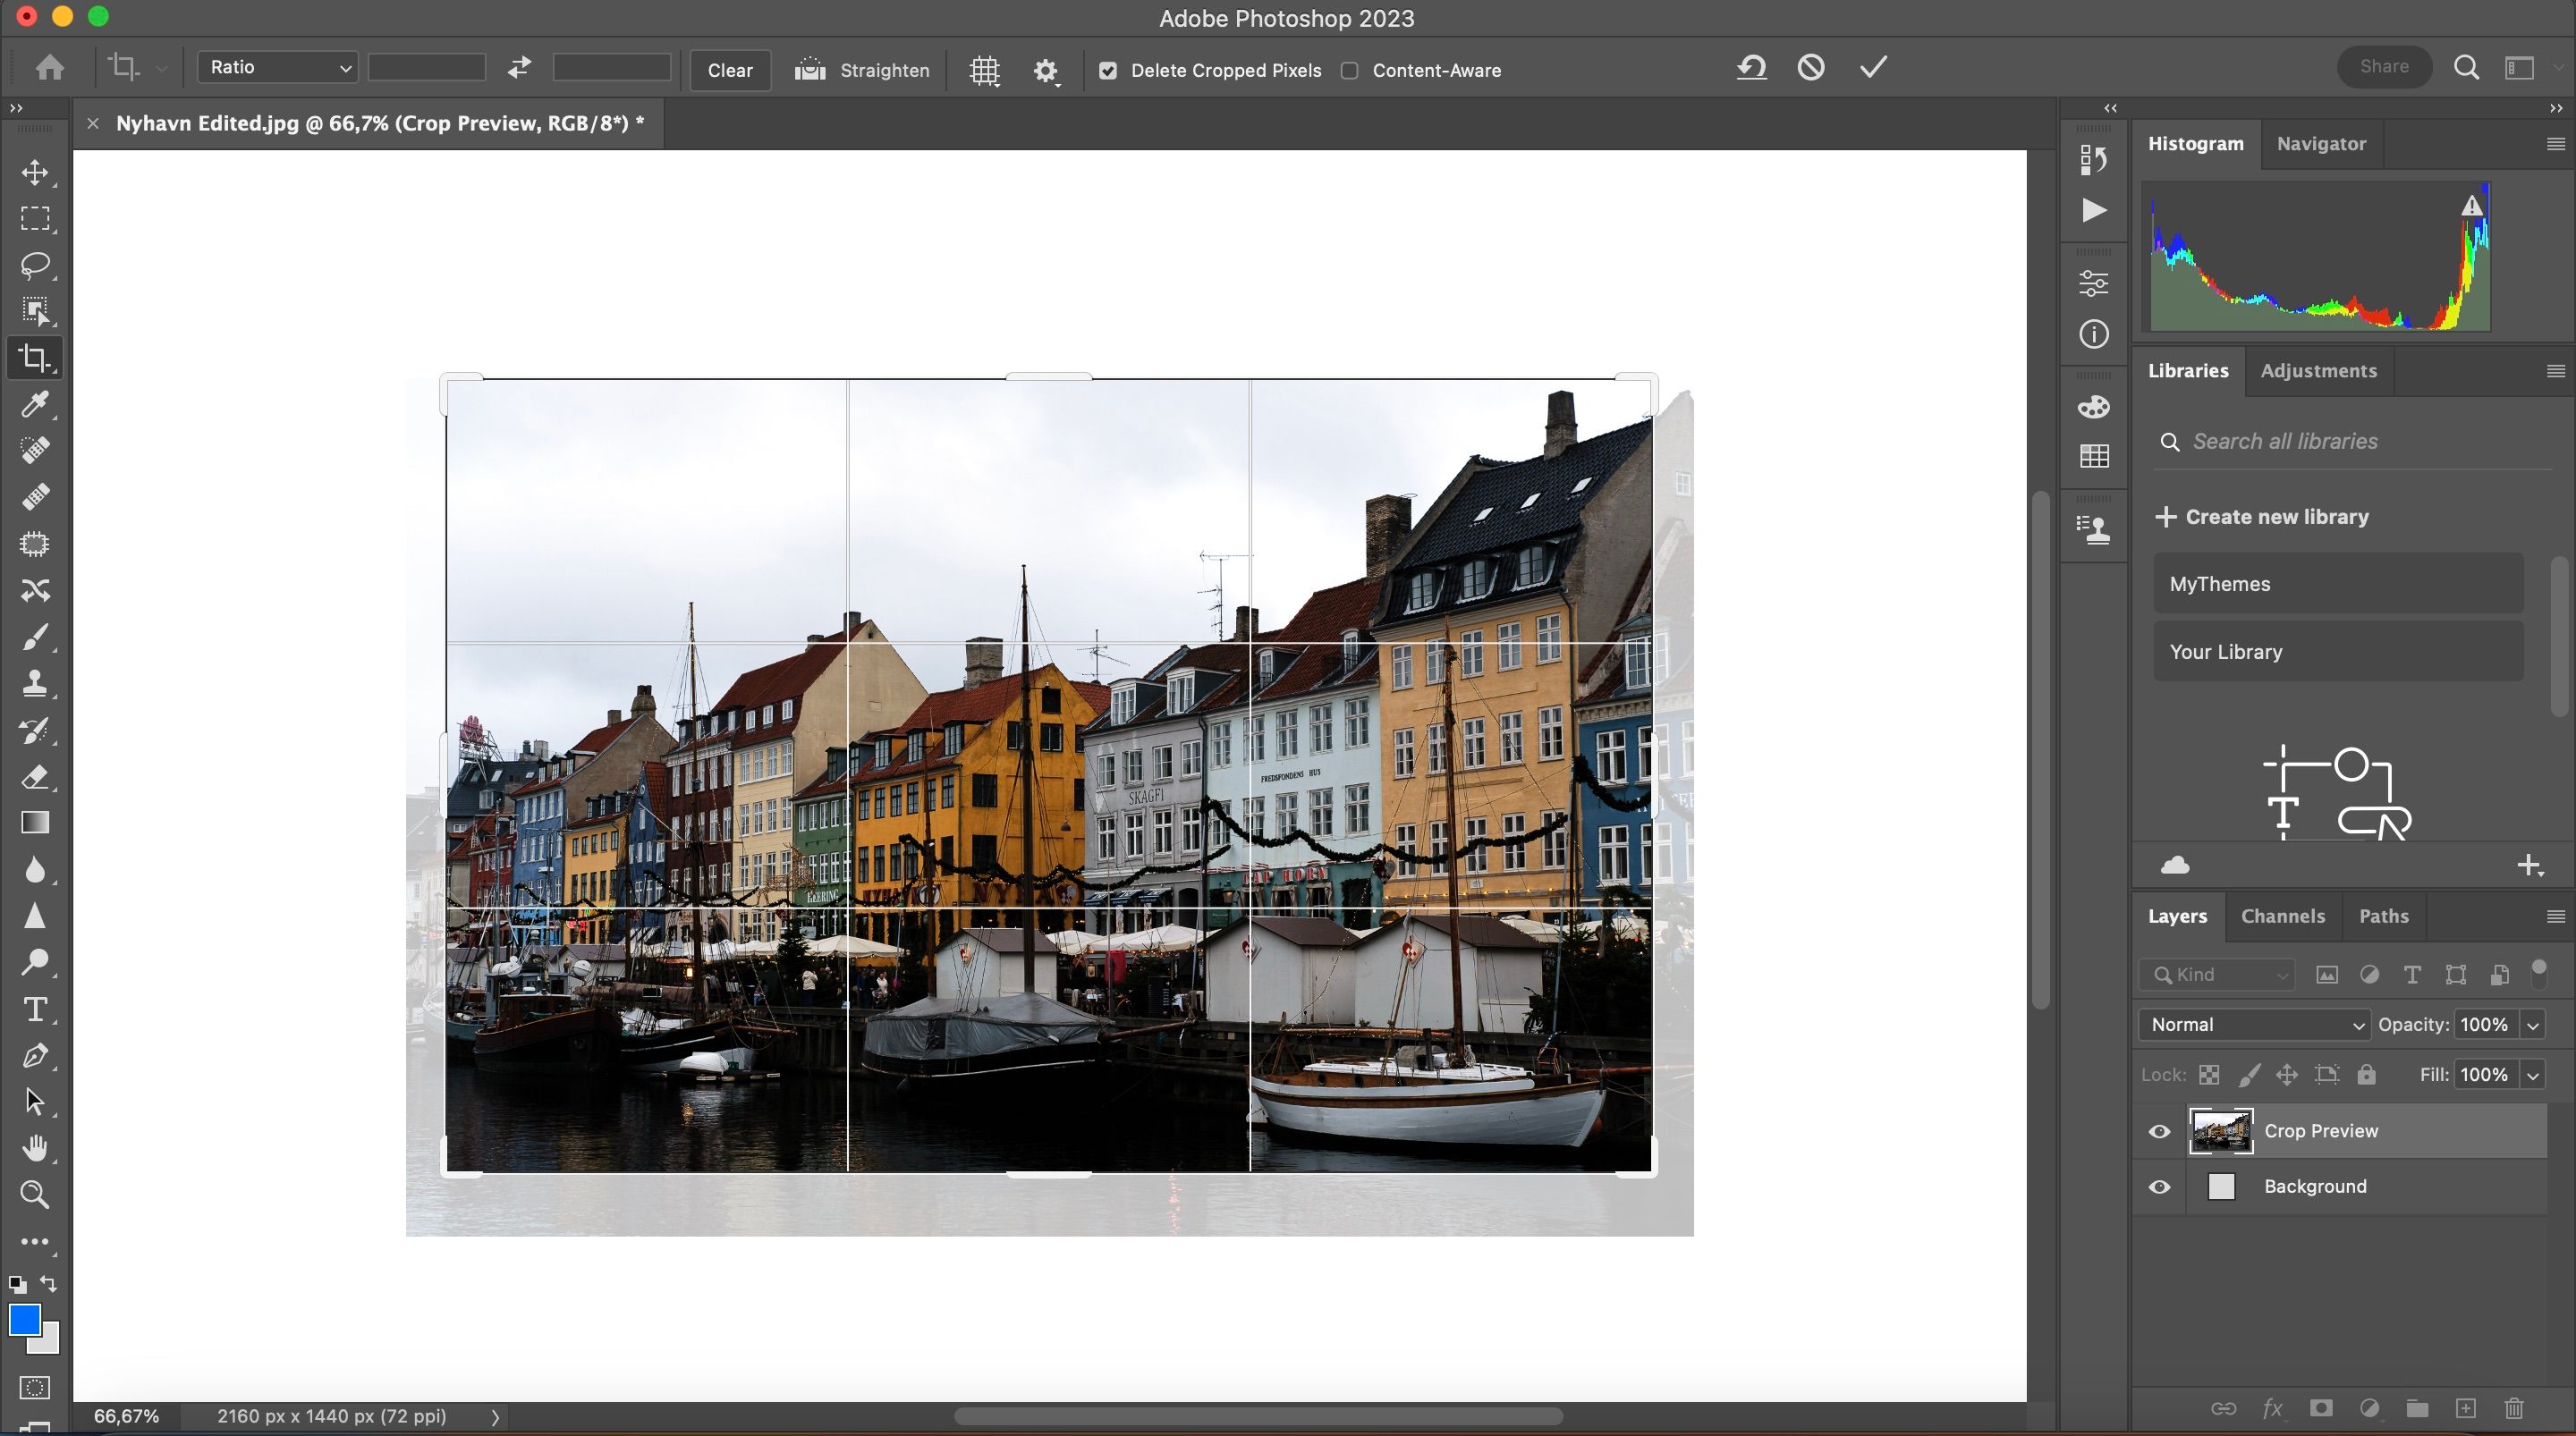Select the Move tool
The height and width of the screenshot is (1436, 2576).
tap(36, 172)
